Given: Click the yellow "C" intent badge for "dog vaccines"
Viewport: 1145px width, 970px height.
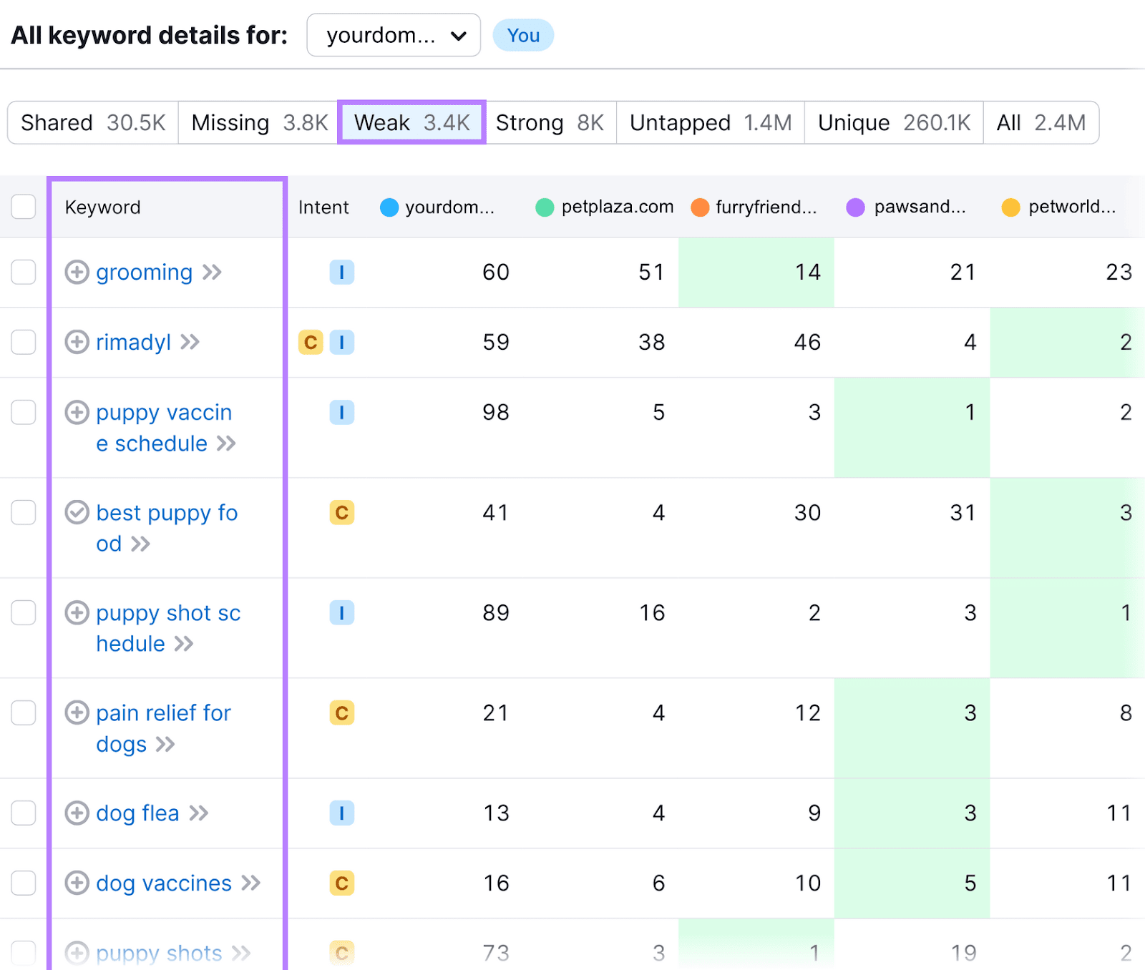Looking at the screenshot, I should click(342, 883).
